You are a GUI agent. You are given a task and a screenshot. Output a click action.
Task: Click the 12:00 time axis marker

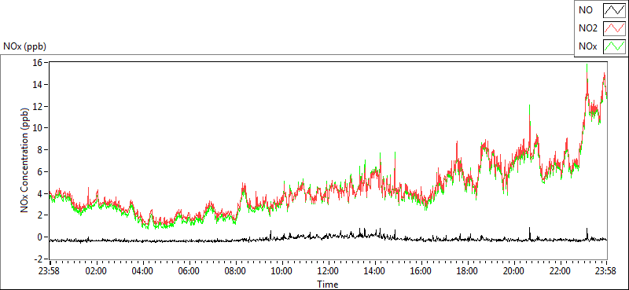tap(329, 270)
